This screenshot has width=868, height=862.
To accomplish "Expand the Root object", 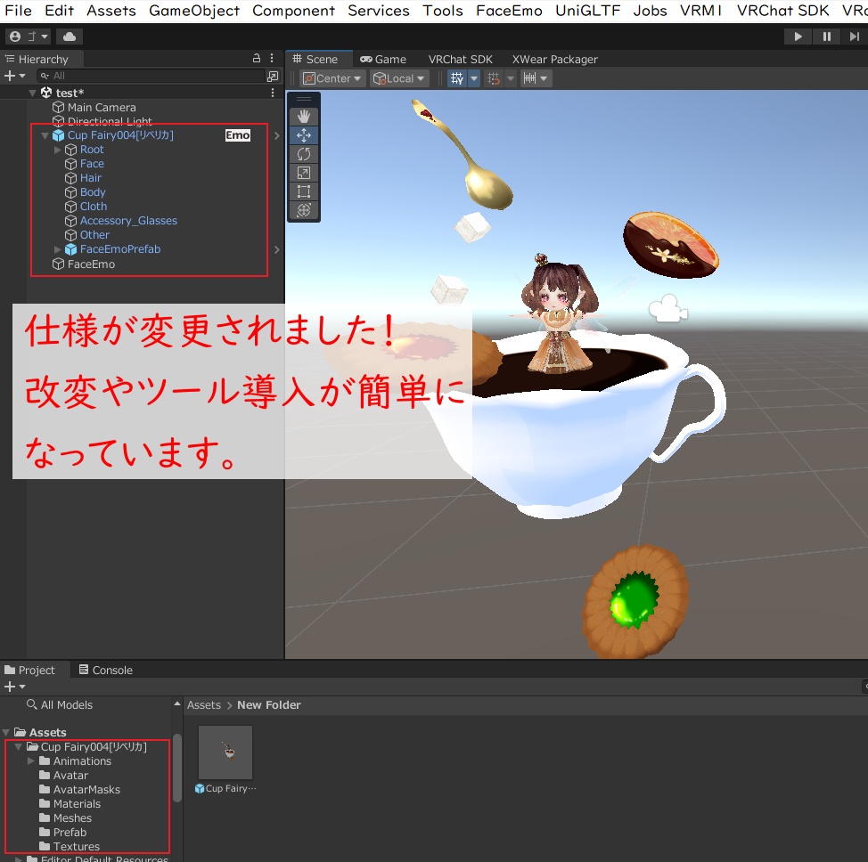I will (58, 150).
